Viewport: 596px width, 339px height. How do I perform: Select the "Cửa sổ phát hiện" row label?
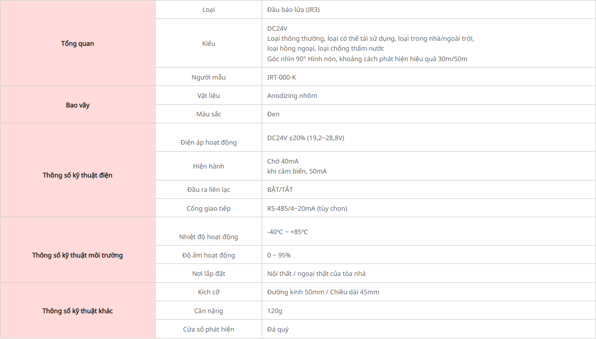click(209, 329)
